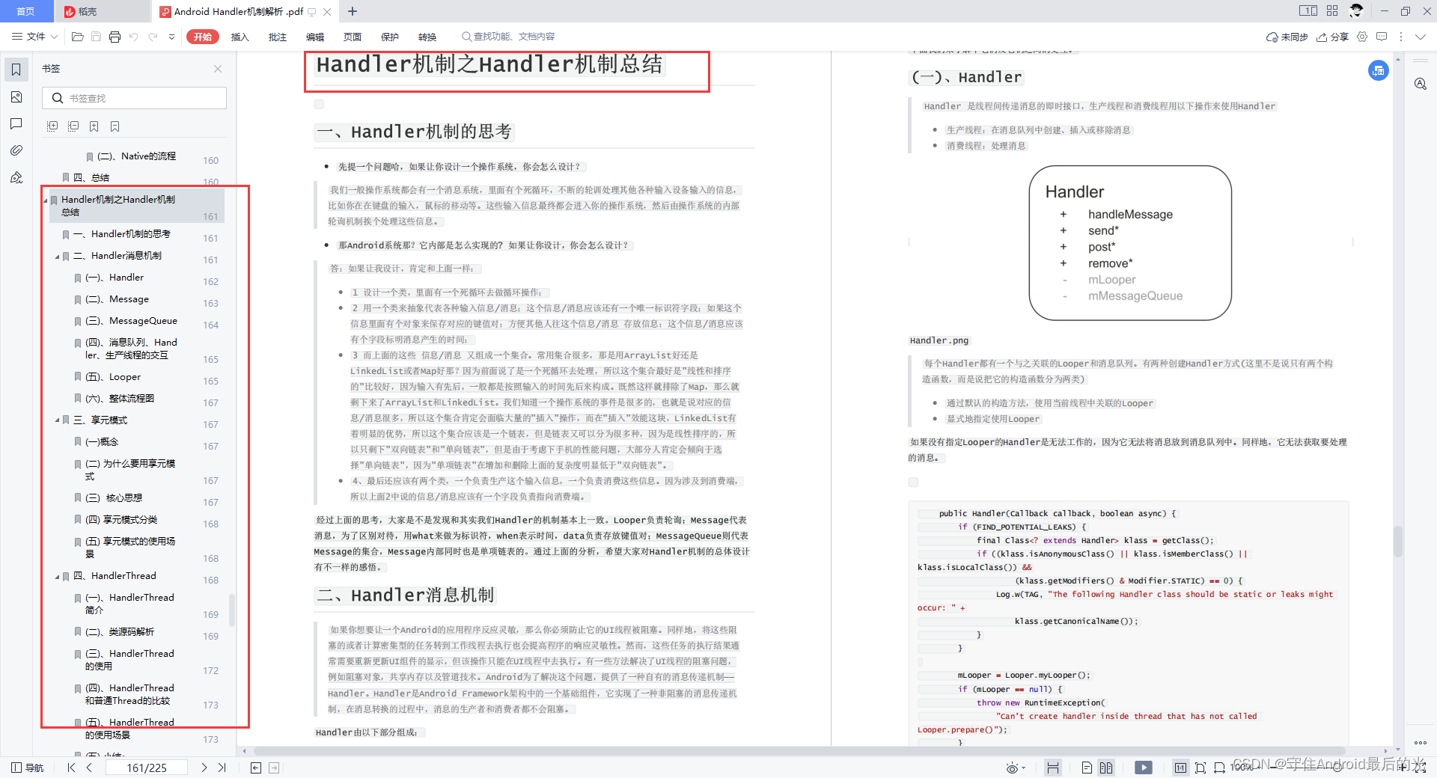This screenshot has width=1437, height=778.
Task: Open the file folder icon in toolbar
Action: pos(77,37)
